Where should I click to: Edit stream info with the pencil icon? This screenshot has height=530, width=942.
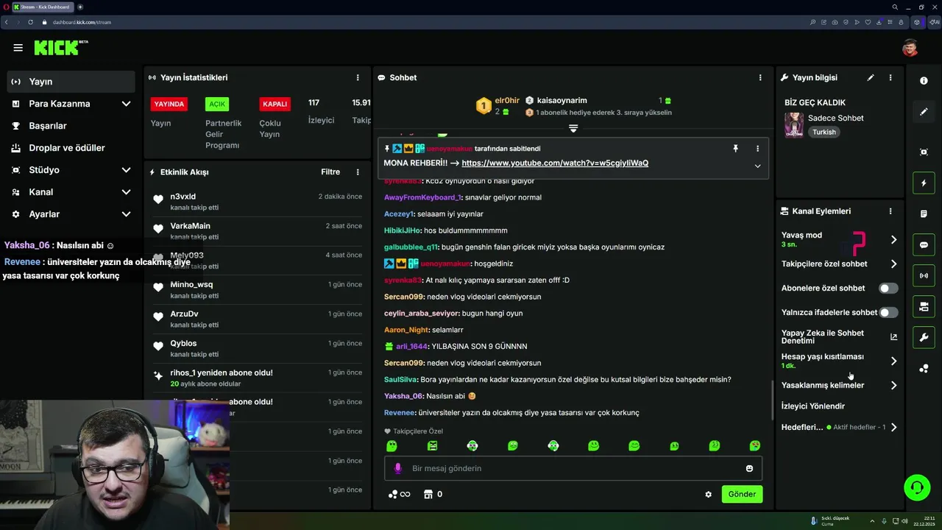(x=871, y=77)
